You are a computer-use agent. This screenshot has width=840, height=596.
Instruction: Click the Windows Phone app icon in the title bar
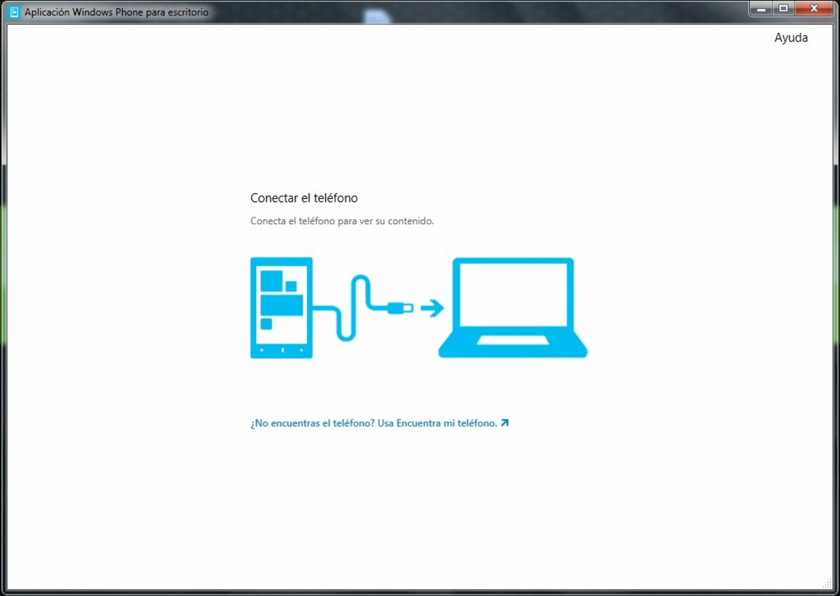[14, 12]
